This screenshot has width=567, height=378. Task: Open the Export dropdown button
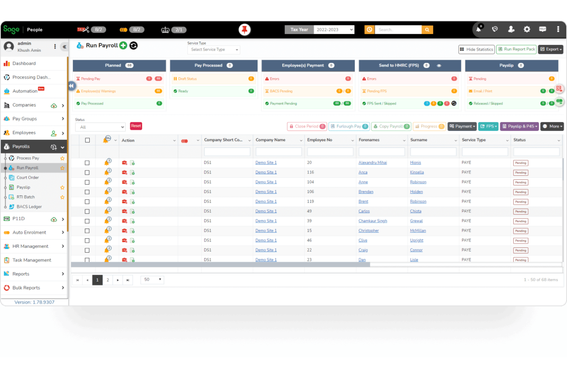551,49
